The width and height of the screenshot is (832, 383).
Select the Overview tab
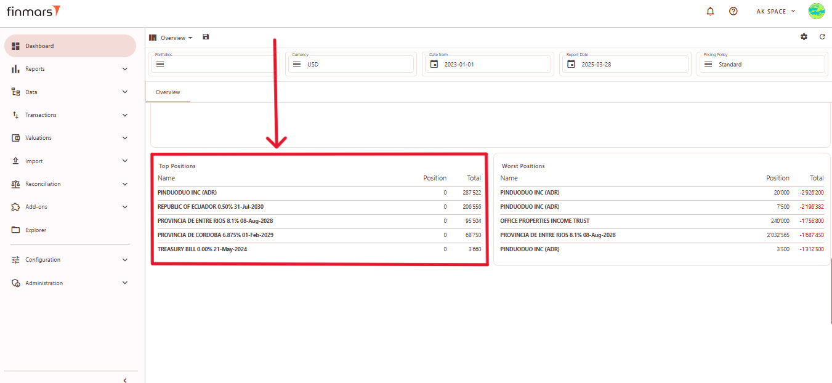pos(168,92)
